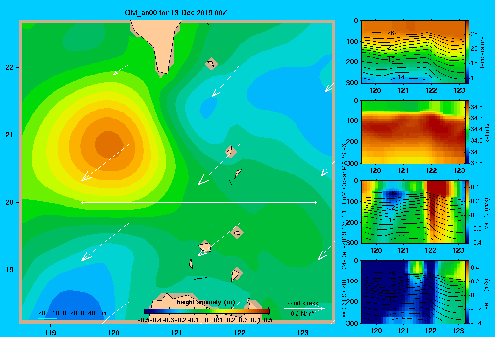
Task: Click longitude label 119 under the main map
Action: tap(51, 332)
